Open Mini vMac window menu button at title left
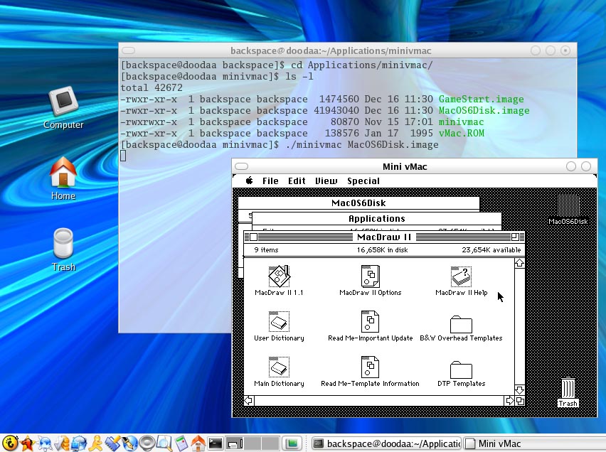This screenshot has width=606, height=452. [x=242, y=166]
